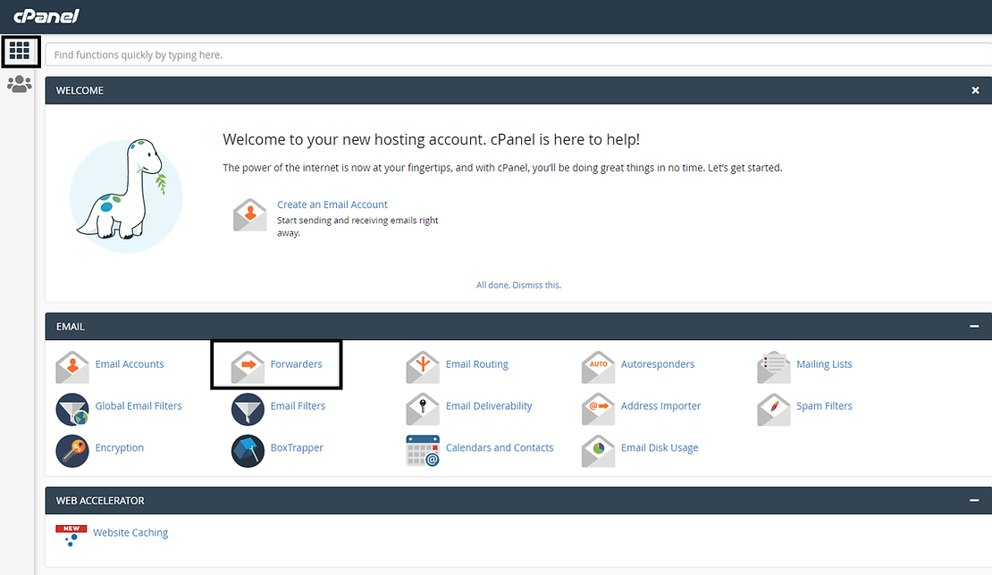The width and height of the screenshot is (992, 575).
Task: Focus the find functions search field
Action: coord(518,54)
